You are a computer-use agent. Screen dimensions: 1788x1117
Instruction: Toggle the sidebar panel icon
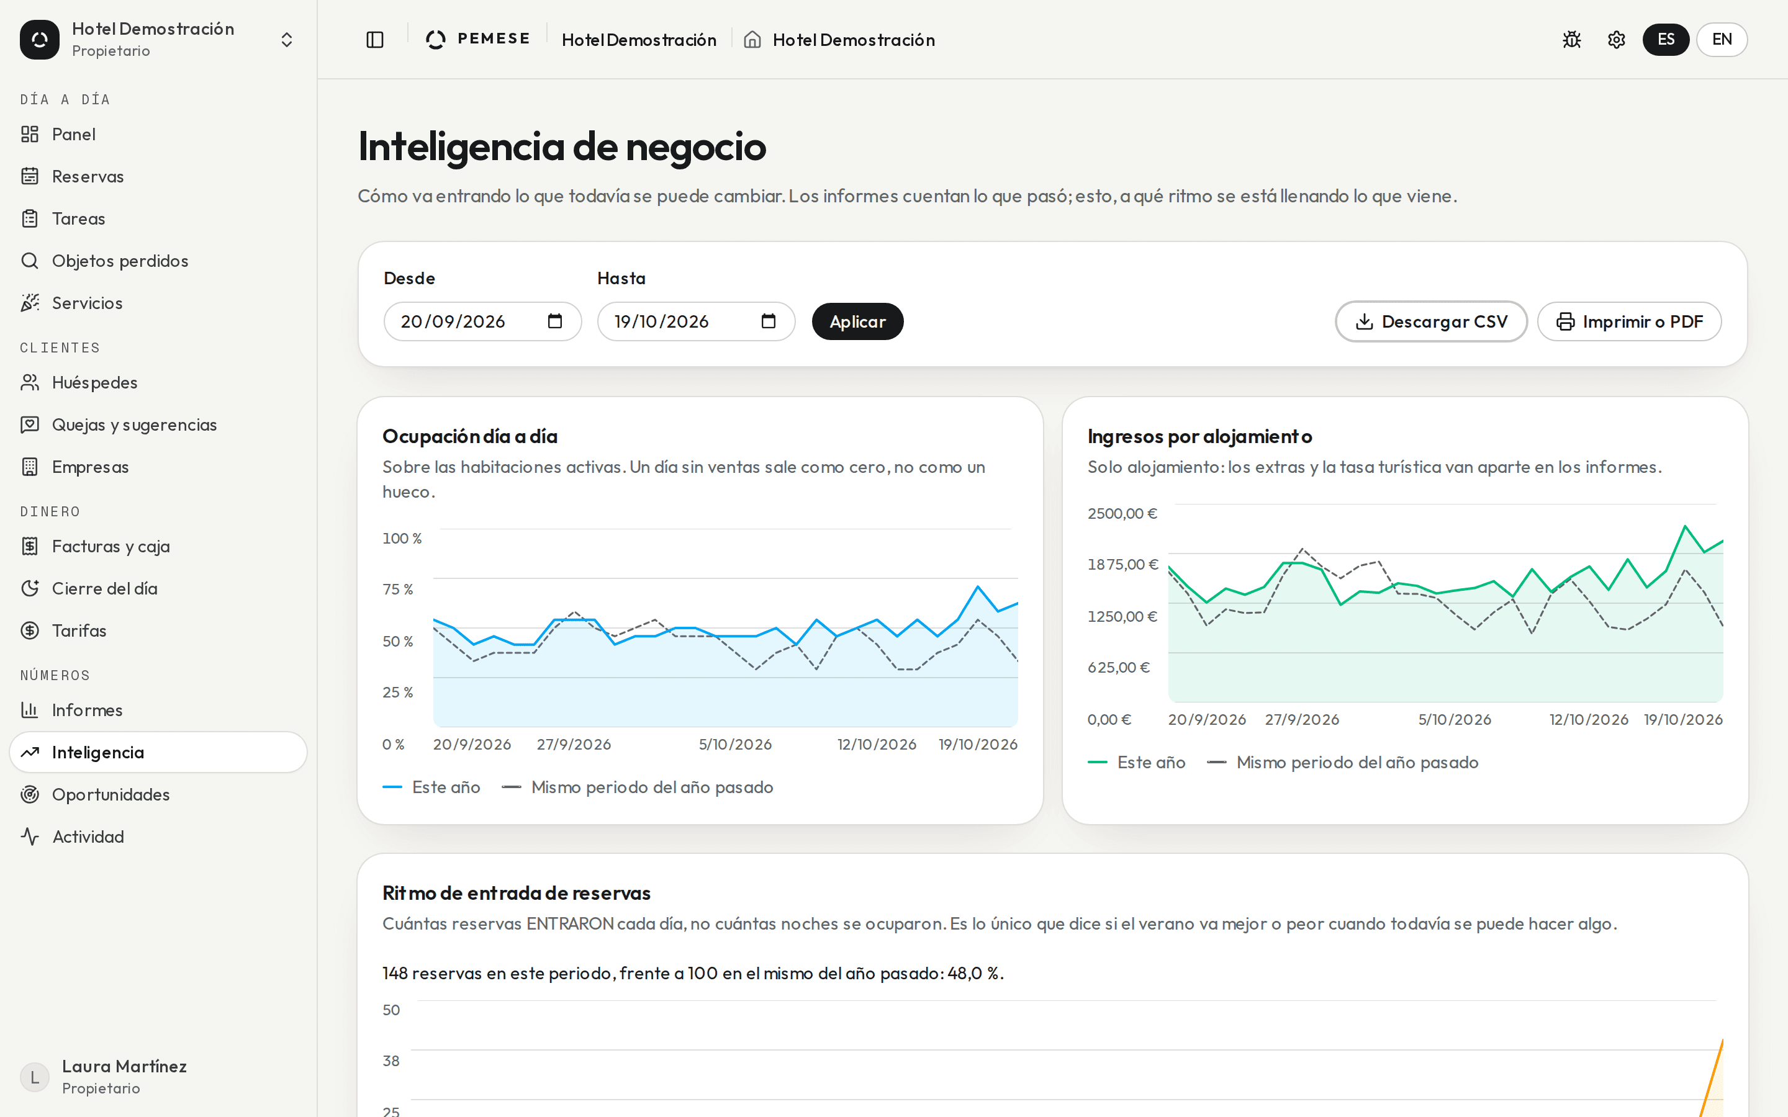click(376, 40)
